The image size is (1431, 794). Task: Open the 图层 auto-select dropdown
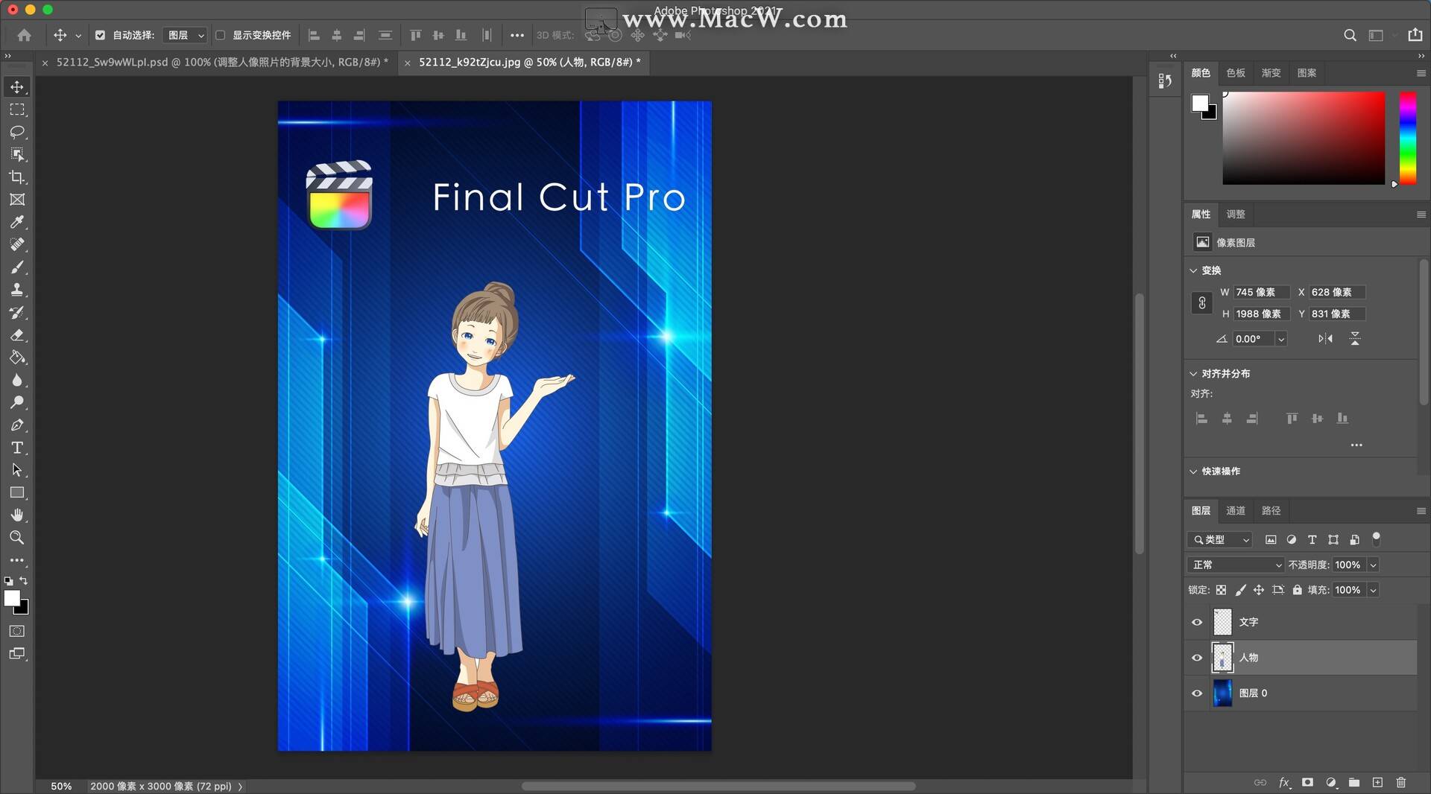tap(184, 35)
